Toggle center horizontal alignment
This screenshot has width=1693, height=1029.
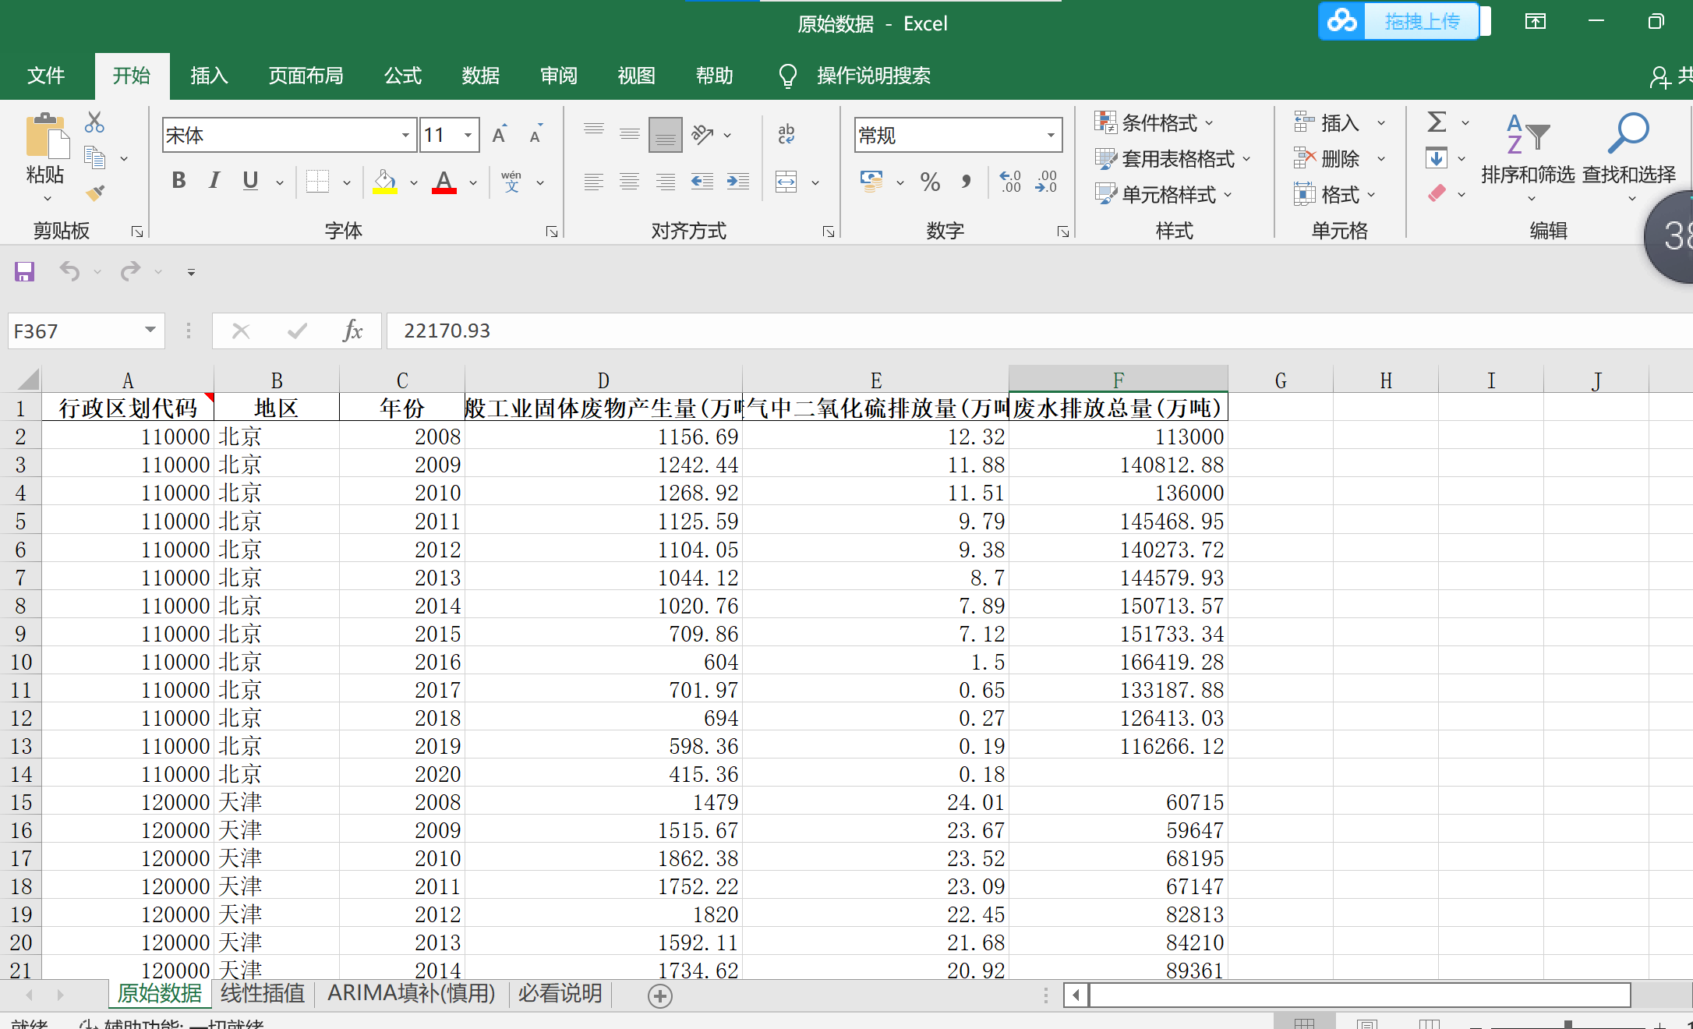pyautogui.click(x=630, y=182)
